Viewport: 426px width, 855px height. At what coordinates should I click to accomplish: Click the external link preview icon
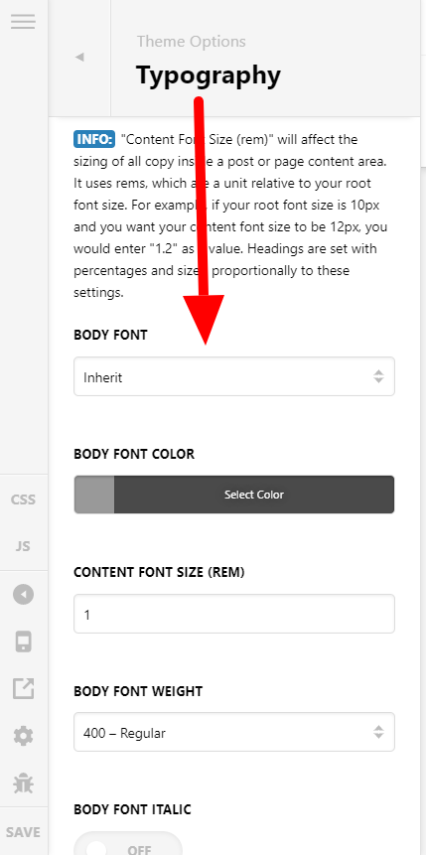pyautogui.click(x=24, y=689)
